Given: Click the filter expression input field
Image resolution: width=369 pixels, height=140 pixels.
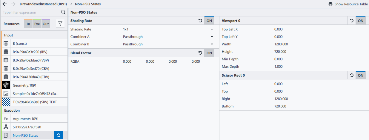Looking at the screenshot, I should pyautogui.click(x=30, y=12).
